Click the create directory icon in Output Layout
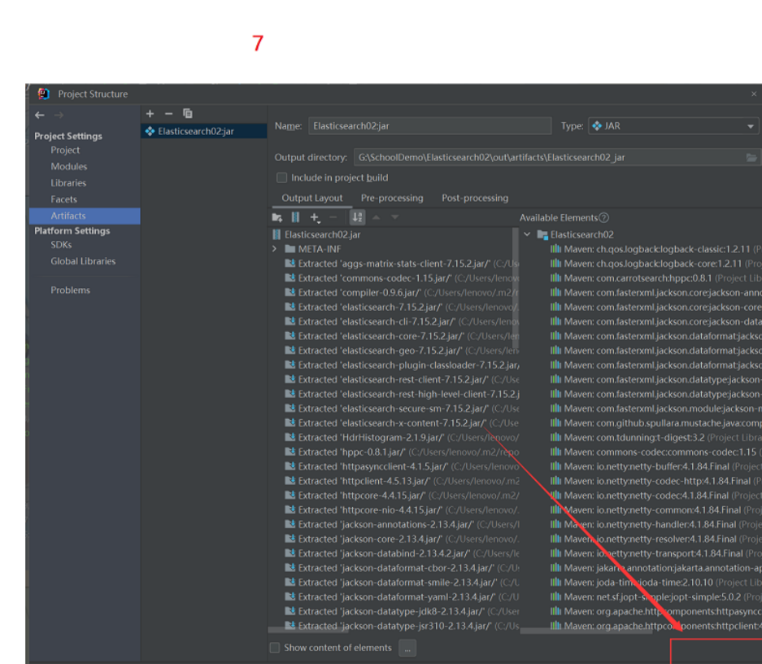Viewport: 762px width, 664px height. [x=277, y=217]
